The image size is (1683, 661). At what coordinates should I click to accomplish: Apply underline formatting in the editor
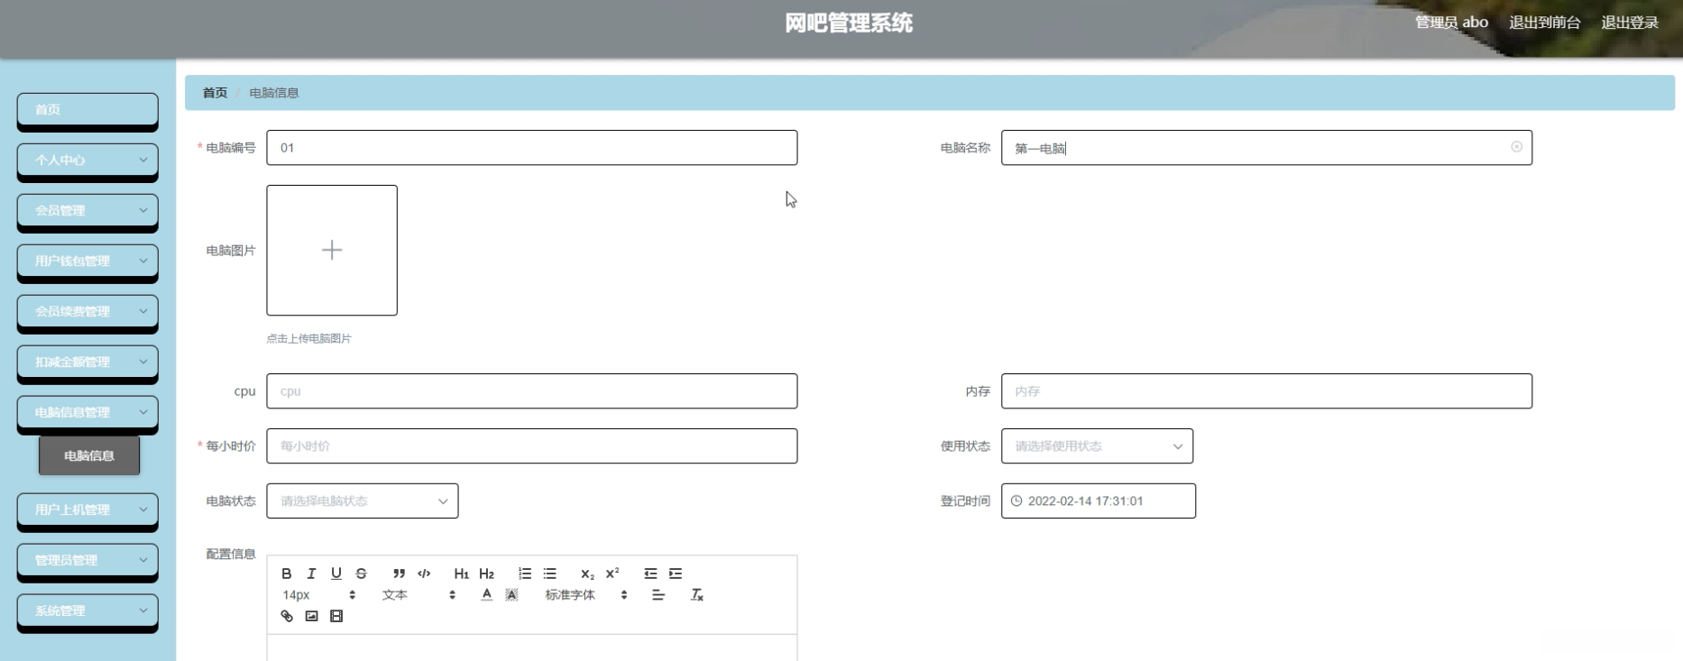(336, 574)
